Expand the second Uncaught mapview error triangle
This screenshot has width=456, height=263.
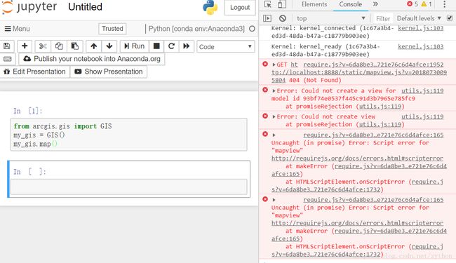coord(274,200)
